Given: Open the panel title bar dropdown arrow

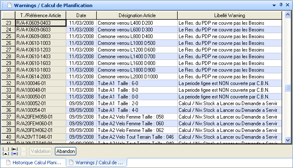Looking at the screenshot, I should (x=274, y=5).
